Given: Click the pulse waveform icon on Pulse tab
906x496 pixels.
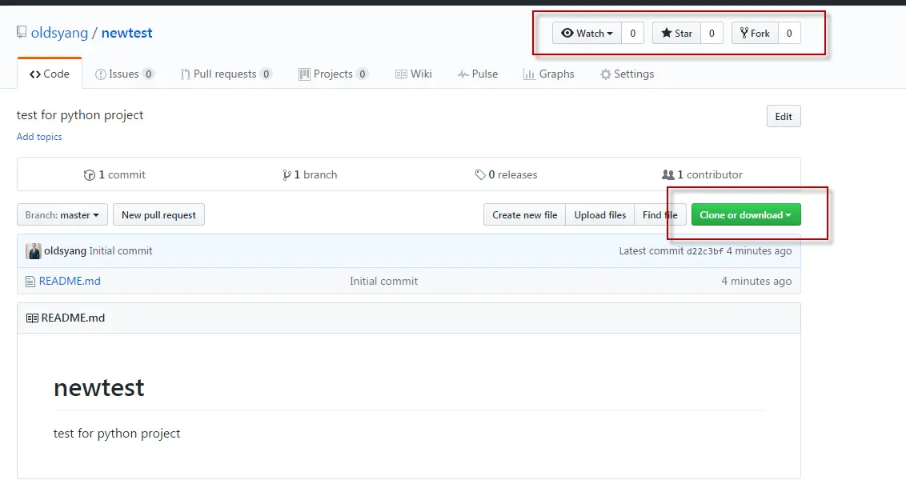Looking at the screenshot, I should point(463,74).
